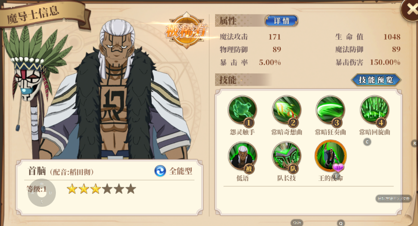
Task: Click the 极稀有 rarity badge
Action: (186, 30)
